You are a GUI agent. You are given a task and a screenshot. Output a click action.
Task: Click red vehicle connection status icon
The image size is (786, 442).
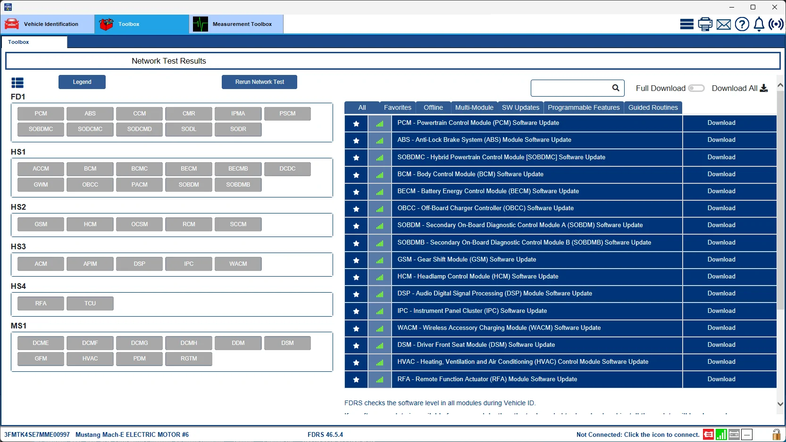point(708,434)
